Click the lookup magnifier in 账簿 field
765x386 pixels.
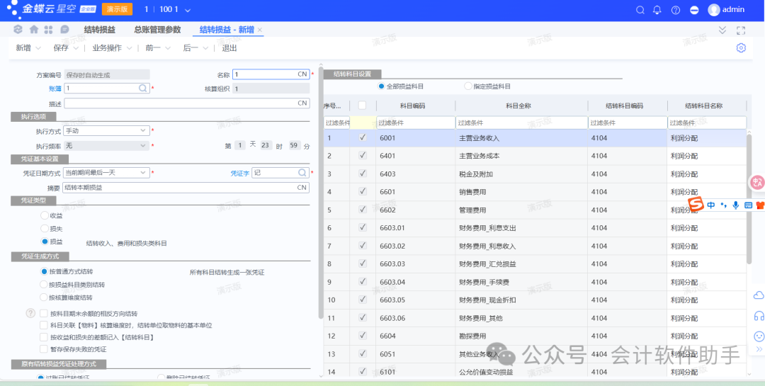tap(142, 89)
